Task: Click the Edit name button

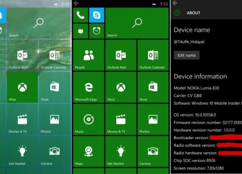Action: (x=187, y=55)
